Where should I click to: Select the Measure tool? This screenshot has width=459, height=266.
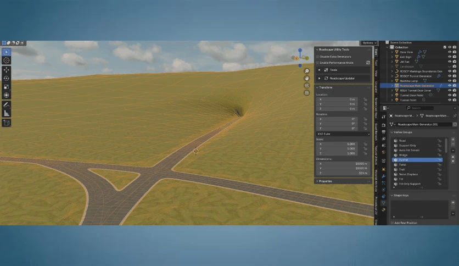6,113
